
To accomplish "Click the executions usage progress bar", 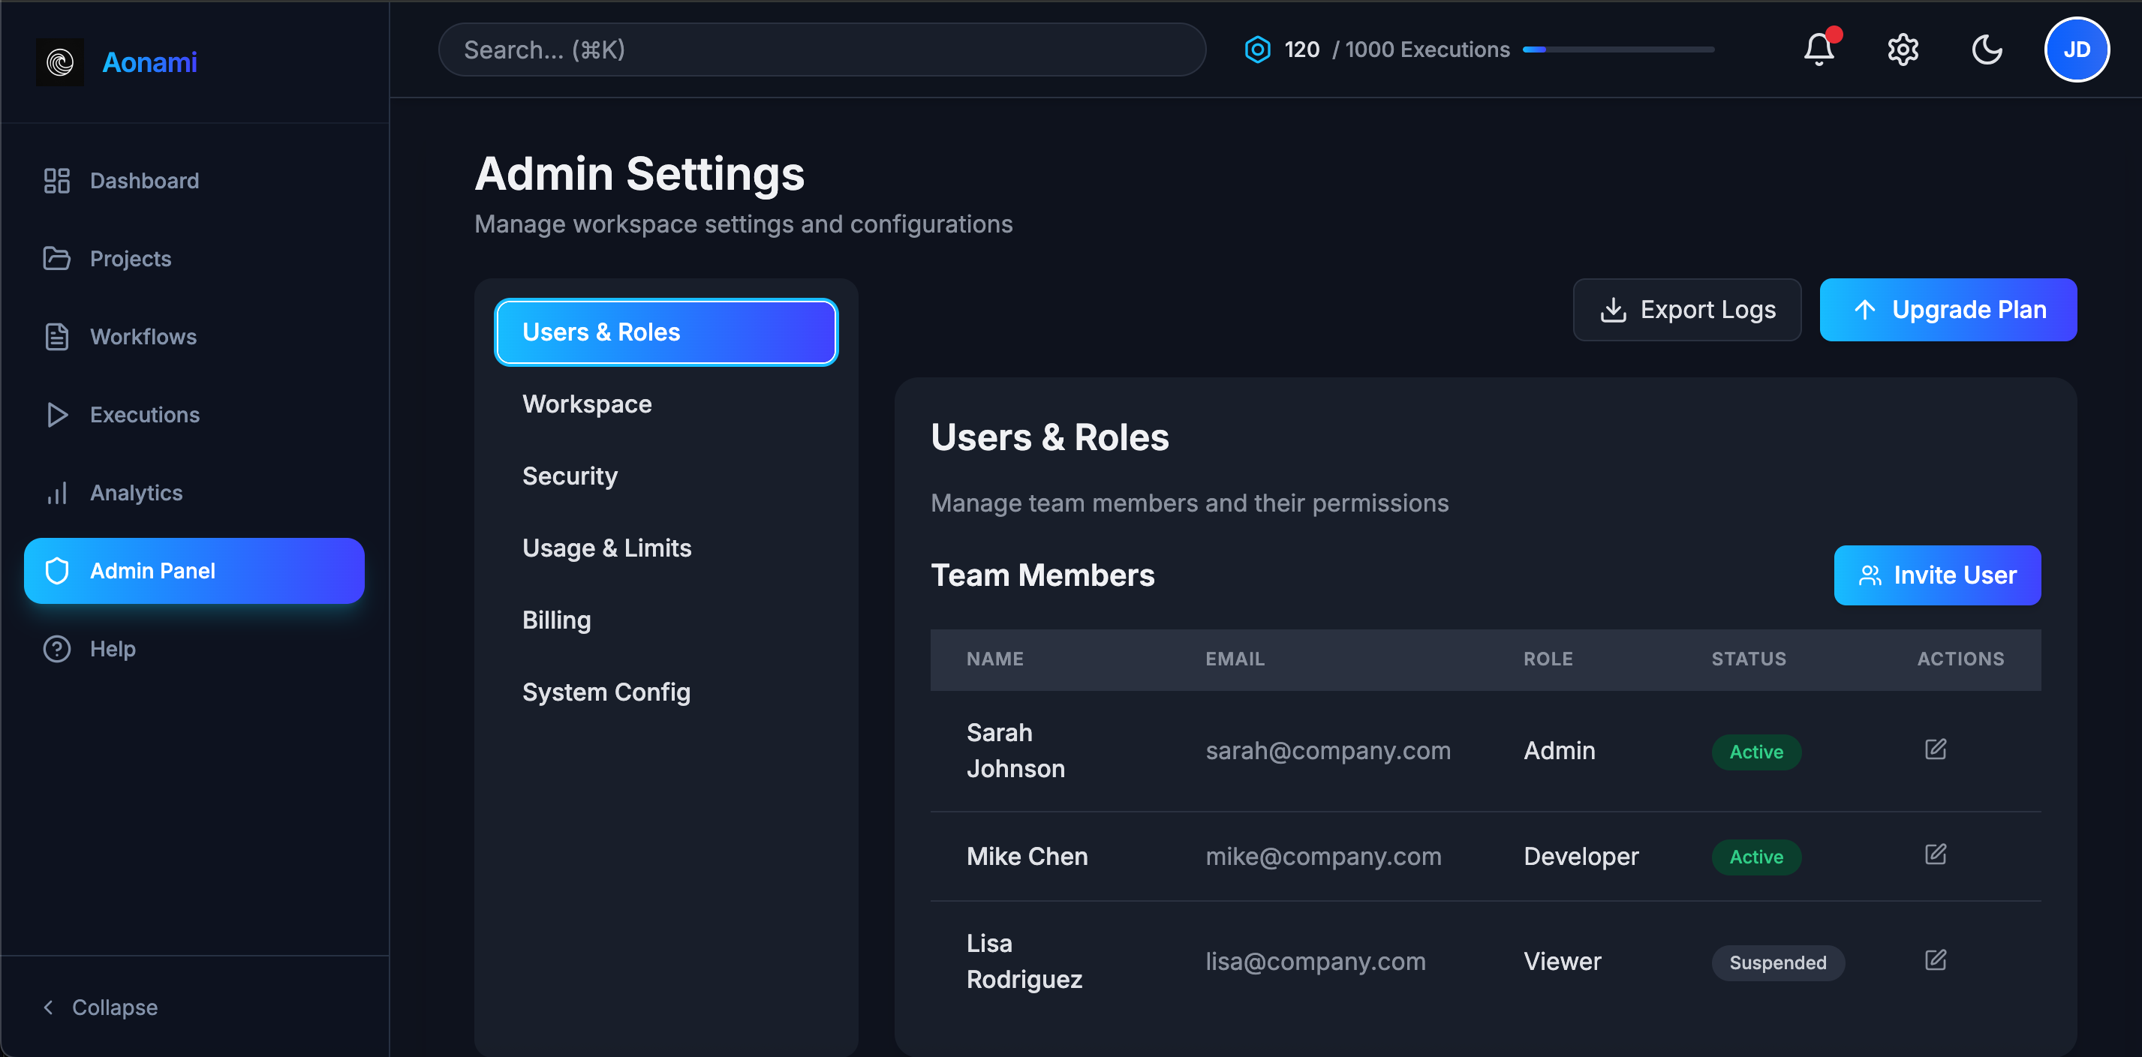I will (x=1617, y=50).
